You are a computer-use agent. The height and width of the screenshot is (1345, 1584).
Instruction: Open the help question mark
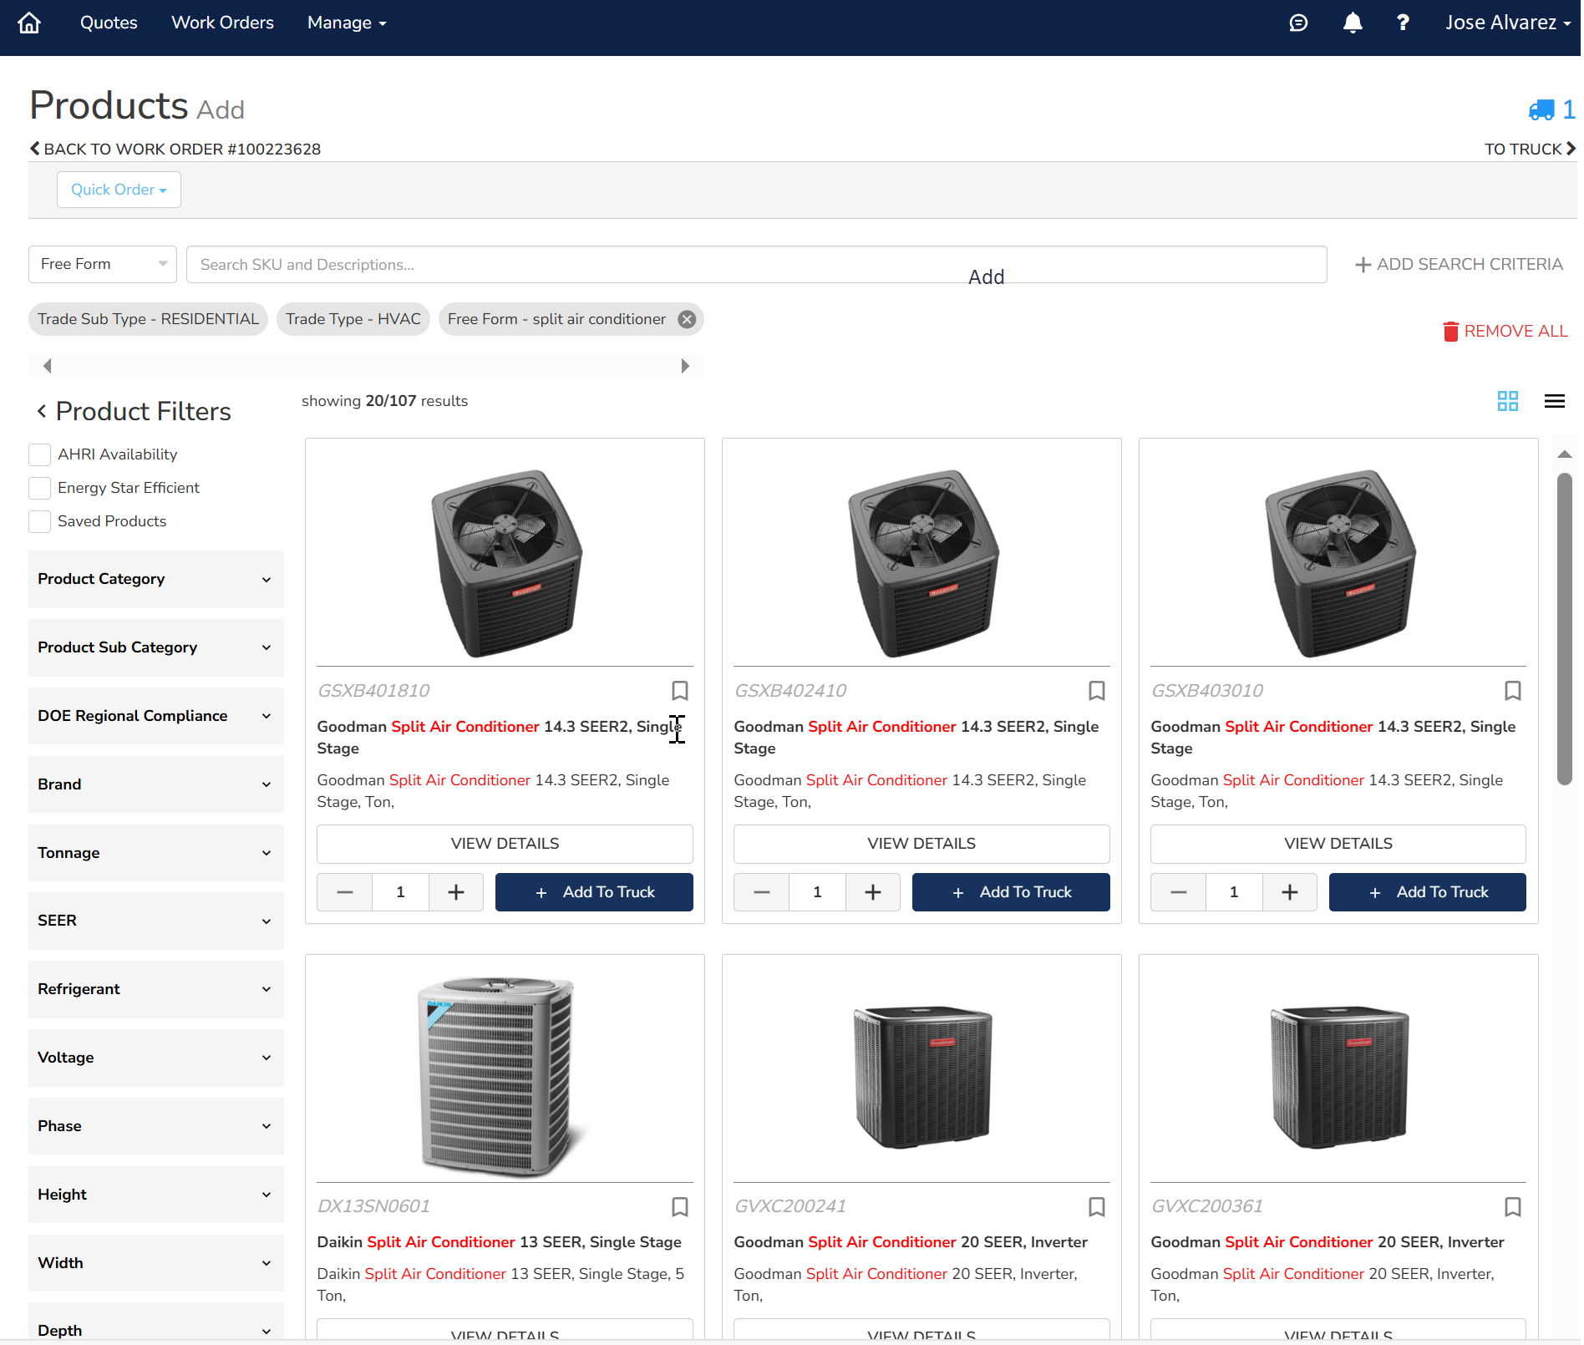(1403, 23)
